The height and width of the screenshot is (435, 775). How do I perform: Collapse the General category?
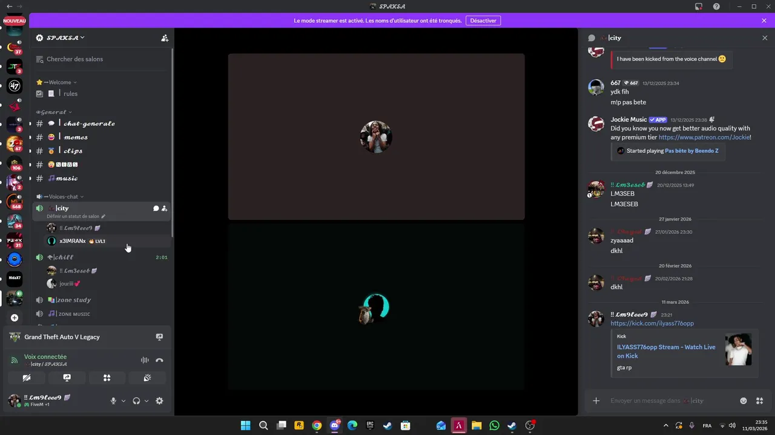click(x=54, y=112)
